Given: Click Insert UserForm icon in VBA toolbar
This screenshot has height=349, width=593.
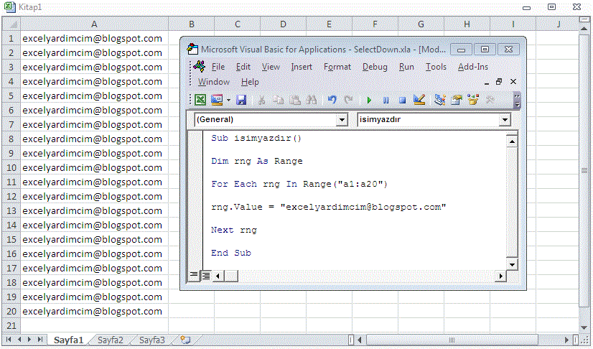Looking at the screenshot, I should [x=217, y=100].
